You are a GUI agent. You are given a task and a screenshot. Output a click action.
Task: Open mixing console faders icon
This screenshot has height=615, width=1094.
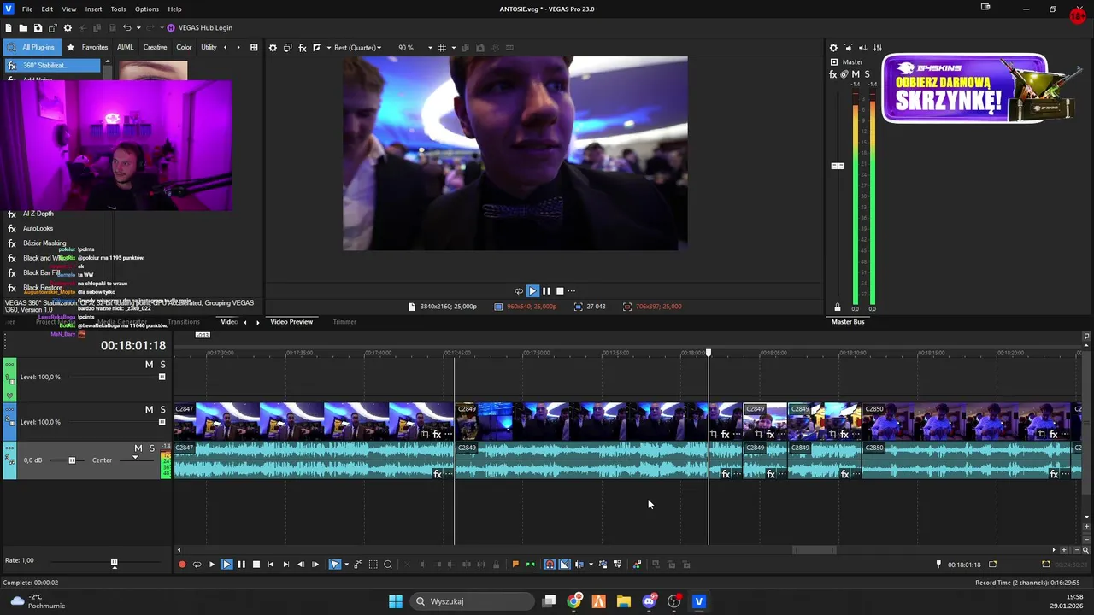click(x=877, y=48)
